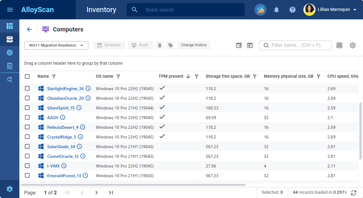Click the CPU speed column header
The height and width of the screenshot is (198, 363).
(x=343, y=76)
